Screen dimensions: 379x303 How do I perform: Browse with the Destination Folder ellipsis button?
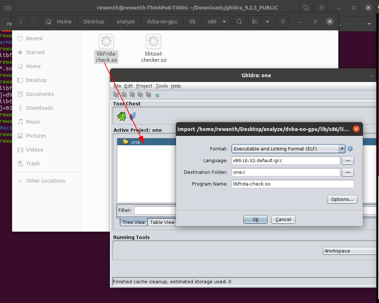tap(347, 172)
